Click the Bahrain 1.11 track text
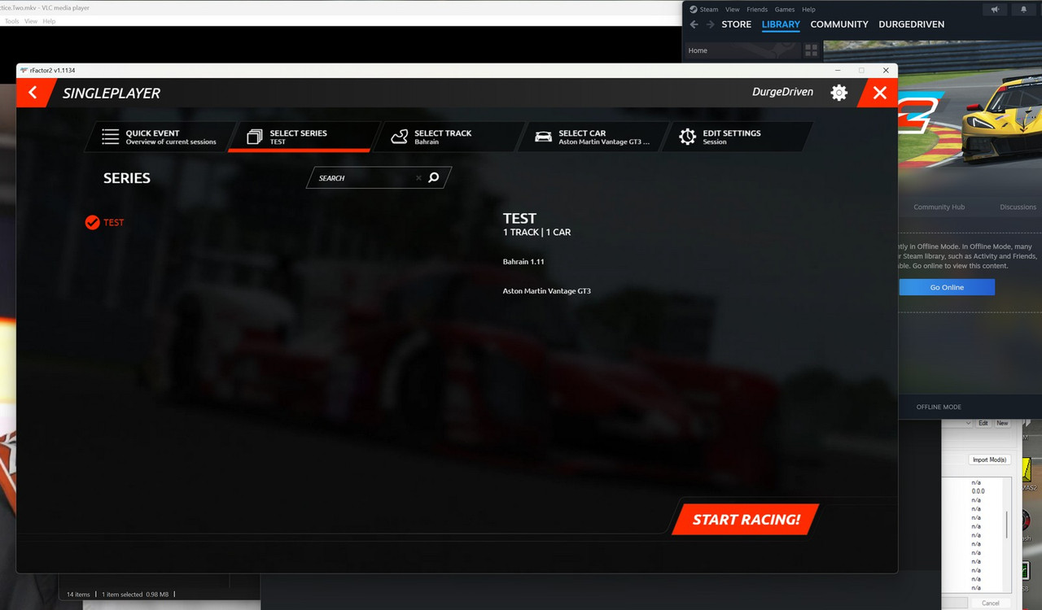This screenshot has height=610, width=1042. (x=523, y=262)
